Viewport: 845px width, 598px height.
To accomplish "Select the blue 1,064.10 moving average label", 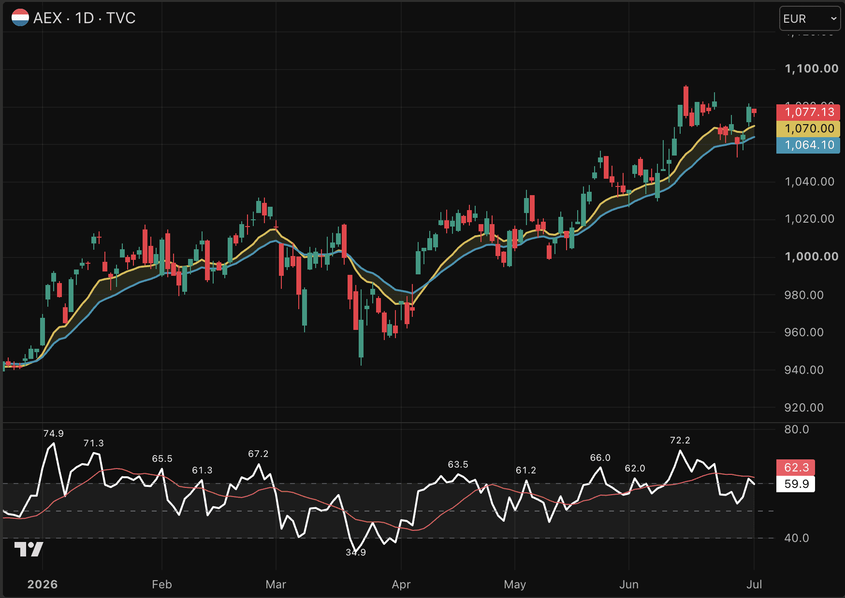I will (808, 145).
